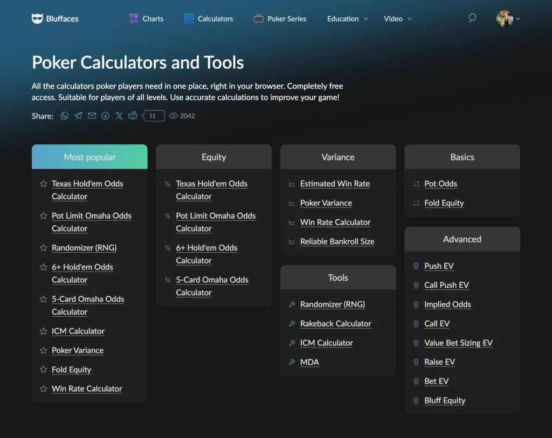Share the page on Reddit icon

coord(133,116)
